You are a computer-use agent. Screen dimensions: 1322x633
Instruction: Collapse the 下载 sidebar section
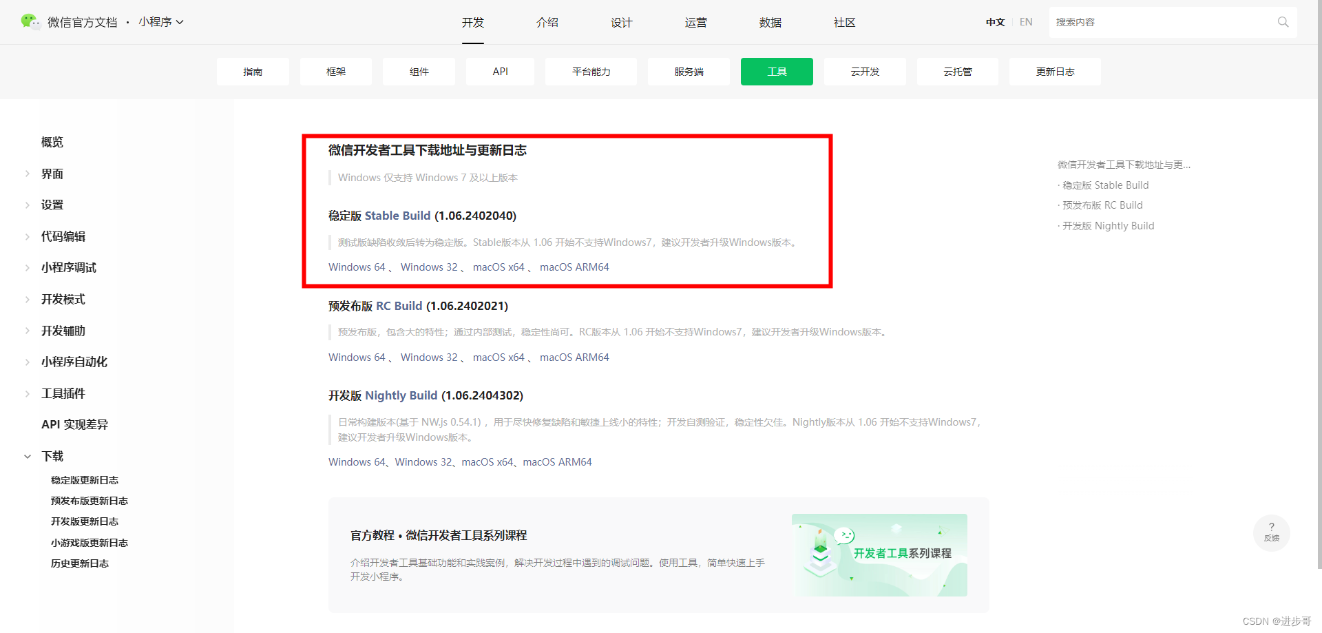coord(28,456)
